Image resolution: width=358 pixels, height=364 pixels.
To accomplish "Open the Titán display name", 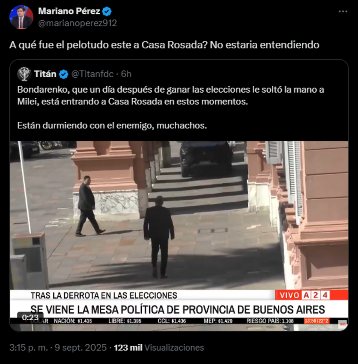I will pos(45,74).
